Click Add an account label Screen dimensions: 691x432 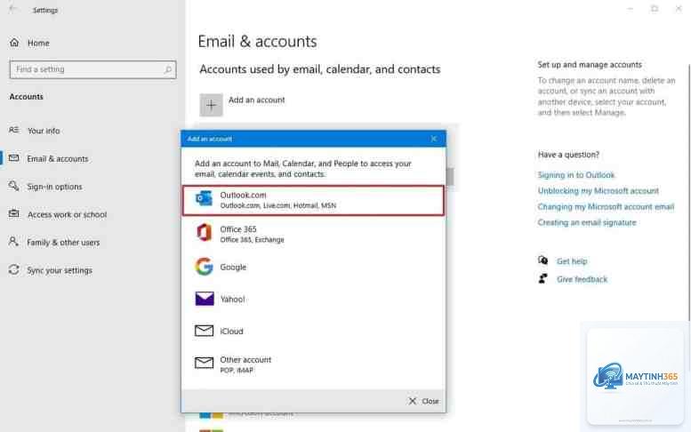pyautogui.click(x=256, y=100)
